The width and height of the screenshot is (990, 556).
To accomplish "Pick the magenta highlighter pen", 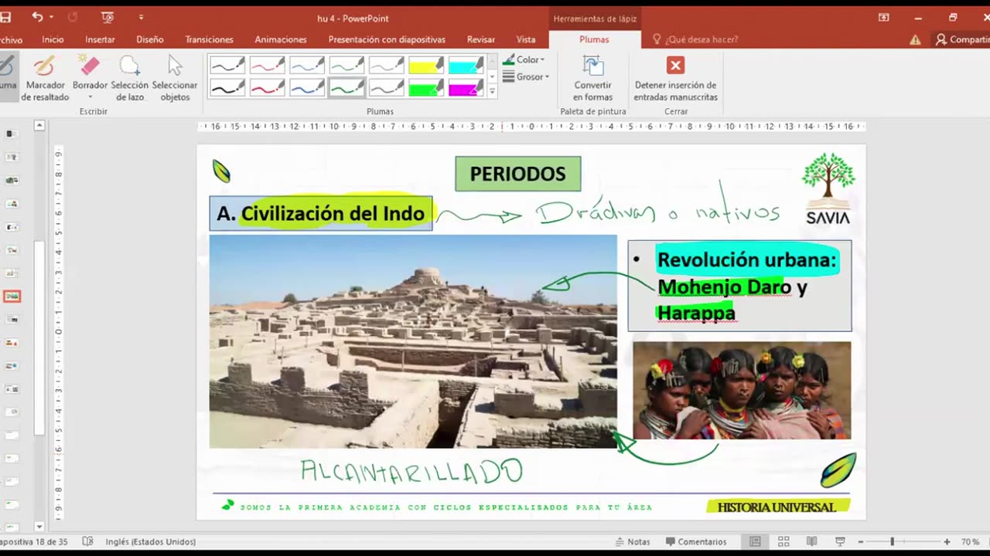I will click(x=465, y=87).
